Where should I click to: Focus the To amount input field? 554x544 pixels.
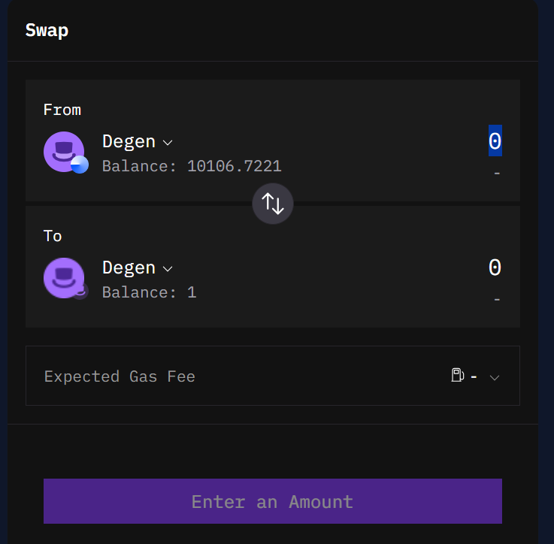click(495, 267)
